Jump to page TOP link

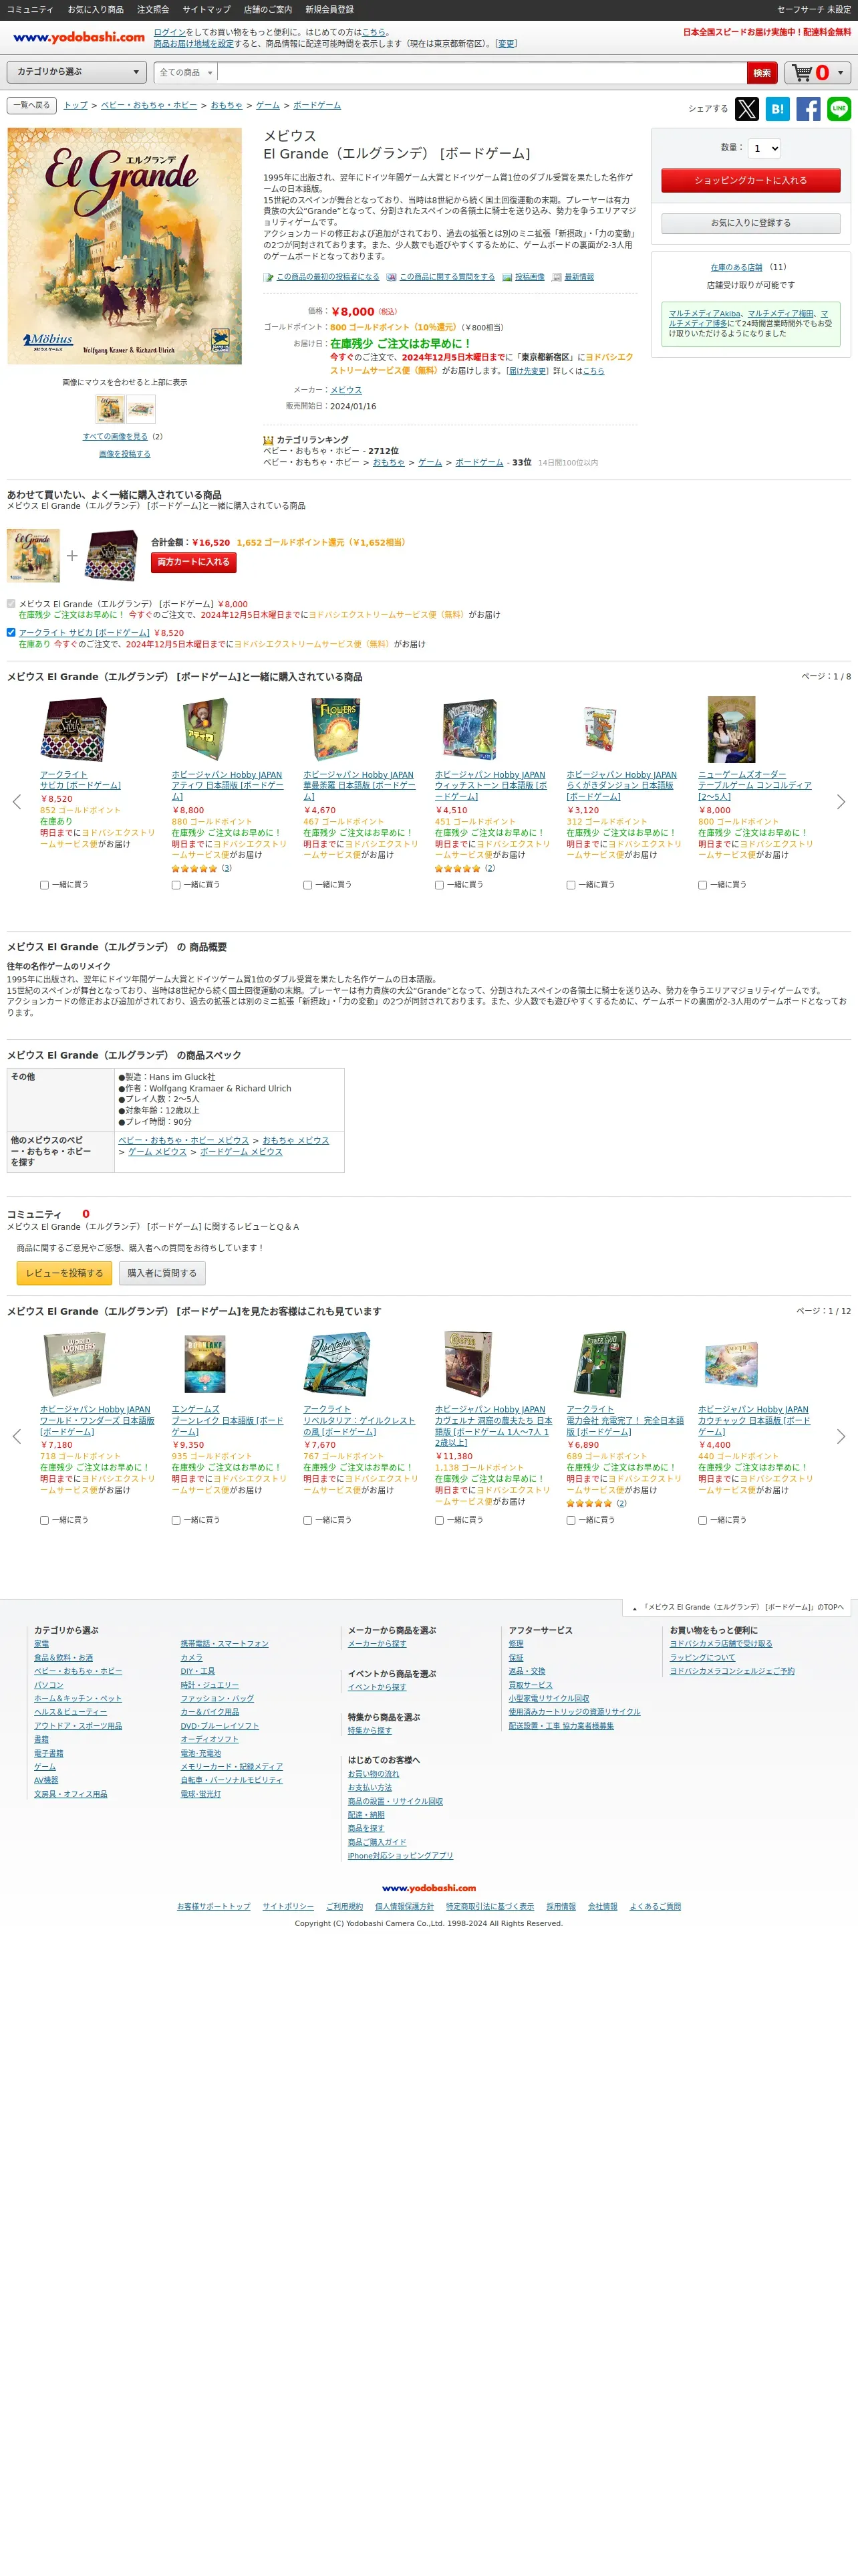click(737, 1608)
